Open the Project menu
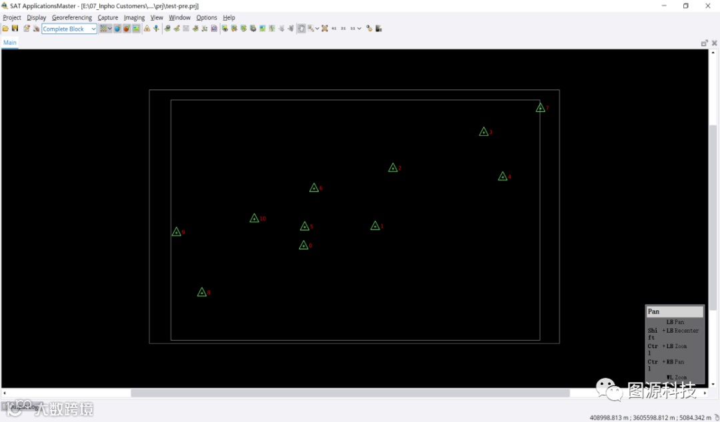This screenshot has width=720, height=422. click(x=12, y=17)
